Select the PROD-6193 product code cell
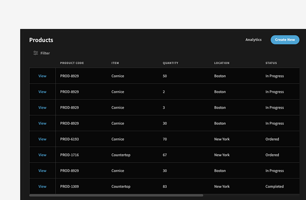The image size is (306, 200). (69, 139)
